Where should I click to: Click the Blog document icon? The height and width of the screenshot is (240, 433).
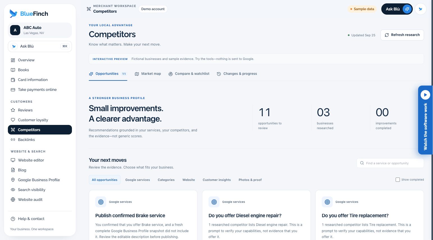13,170
